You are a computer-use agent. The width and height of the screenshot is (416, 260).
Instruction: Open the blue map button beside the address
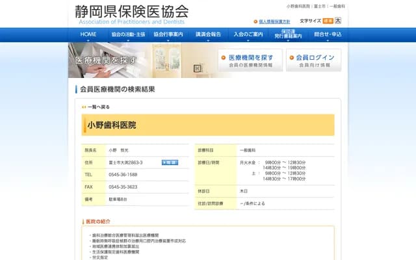tap(170, 162)
